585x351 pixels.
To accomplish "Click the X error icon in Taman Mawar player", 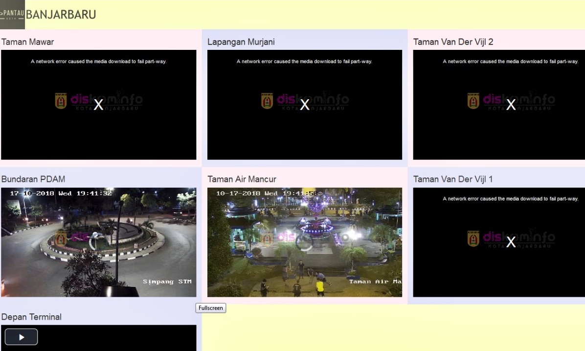I will pos(98,105).
